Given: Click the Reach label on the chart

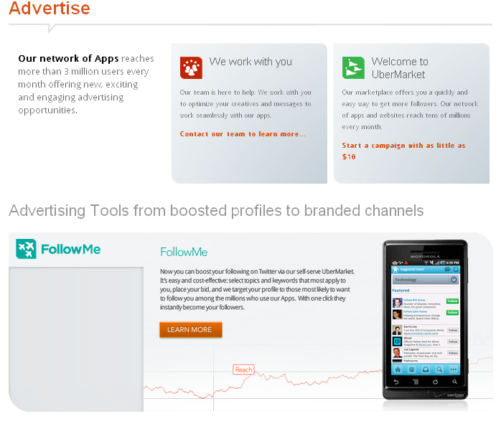Looking at the screenshot, I should (x=243, y=370).
